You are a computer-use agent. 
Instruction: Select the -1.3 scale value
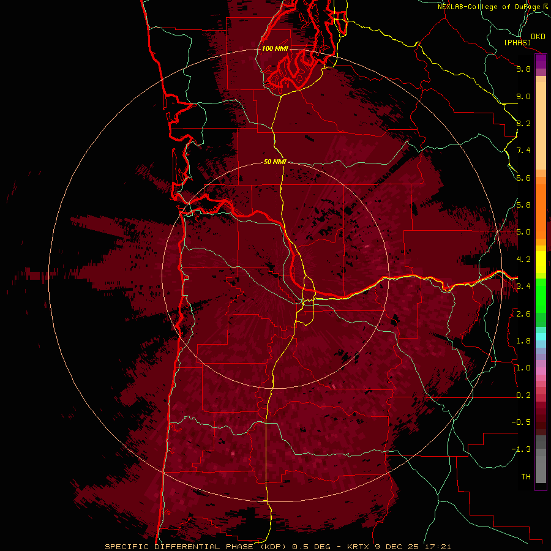521,449
